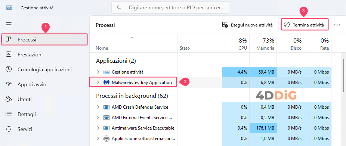This screenshot has height=146, width=346.
Task: Open the Utenti page
Action: (x=44, y=99)
